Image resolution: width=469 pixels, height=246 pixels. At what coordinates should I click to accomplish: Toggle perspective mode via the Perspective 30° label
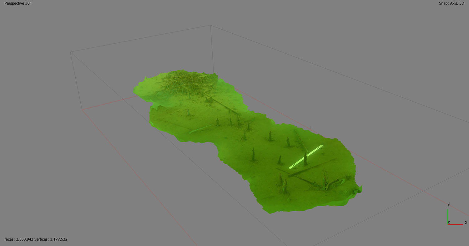coord(17,3)
